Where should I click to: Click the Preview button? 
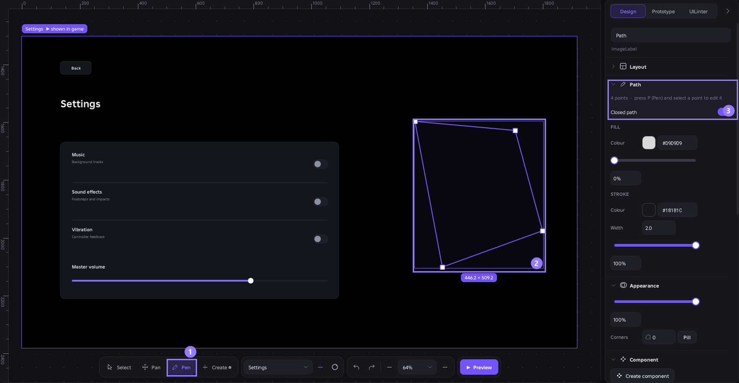pyautogui.click(x=479, y=367)
